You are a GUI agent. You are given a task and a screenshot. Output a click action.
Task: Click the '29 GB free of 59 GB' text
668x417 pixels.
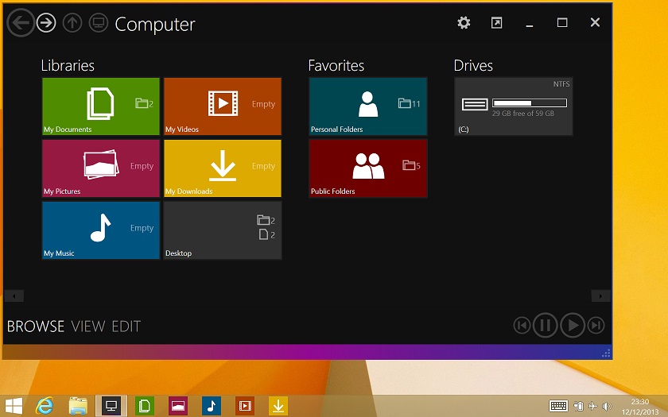(522, 114)
